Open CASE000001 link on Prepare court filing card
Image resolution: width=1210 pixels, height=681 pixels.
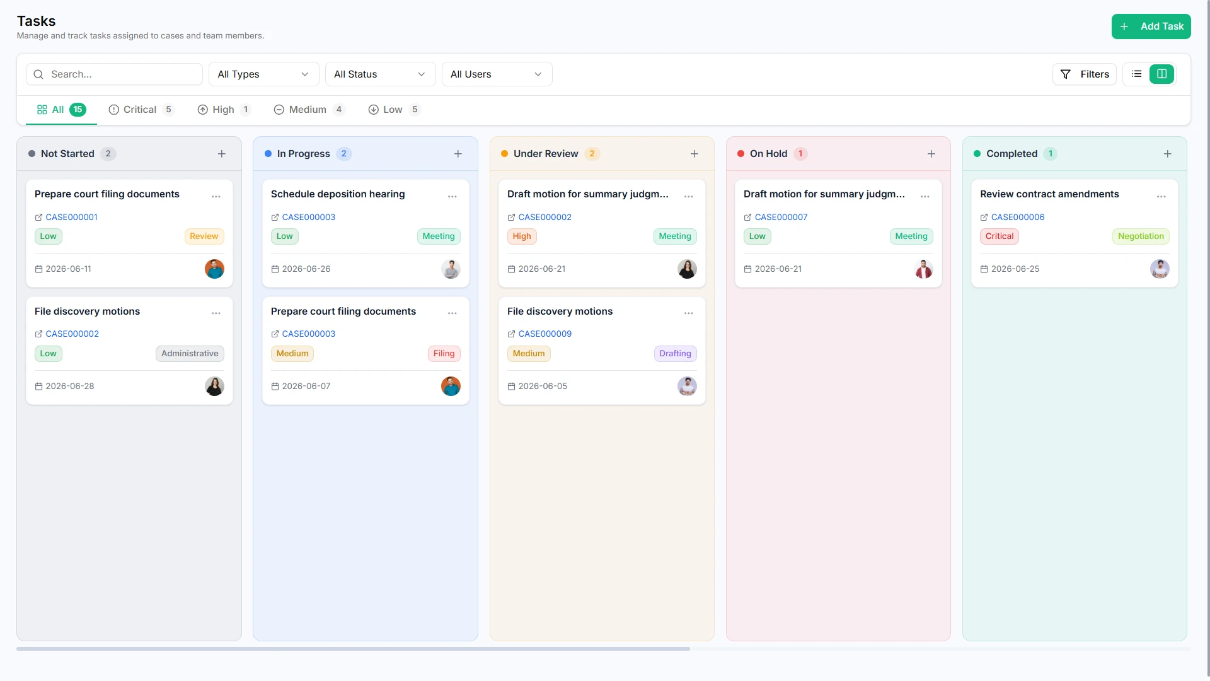click(71, 217)
